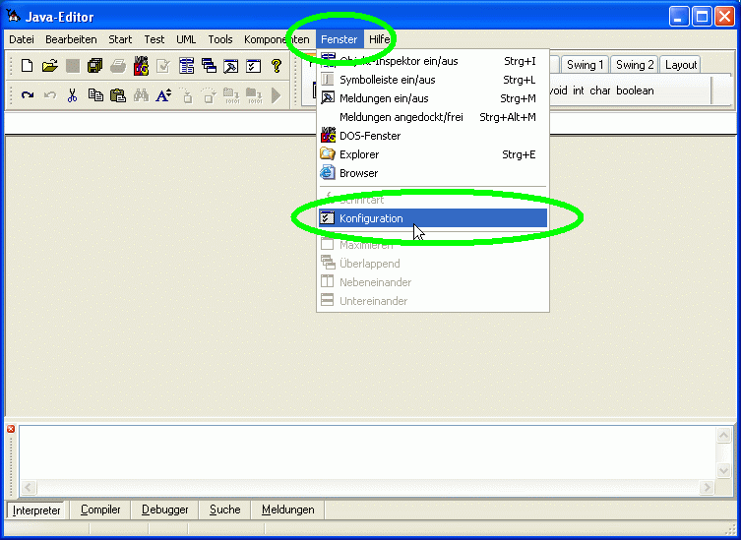Viewport: 741px width, 540px height.
Task: Toggle Meldungen angedockt/frei option
Action: [x=401, y=117]
